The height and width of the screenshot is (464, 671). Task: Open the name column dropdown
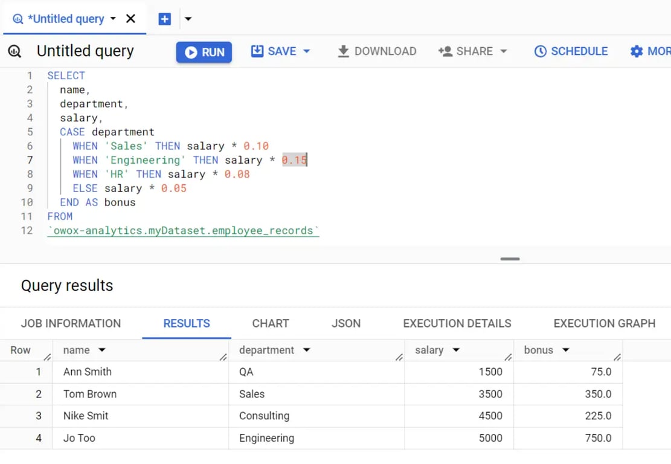coord(102,350)
